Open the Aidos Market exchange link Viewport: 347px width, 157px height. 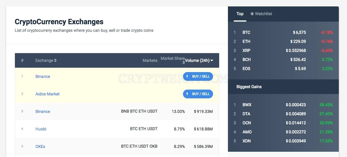47,94
